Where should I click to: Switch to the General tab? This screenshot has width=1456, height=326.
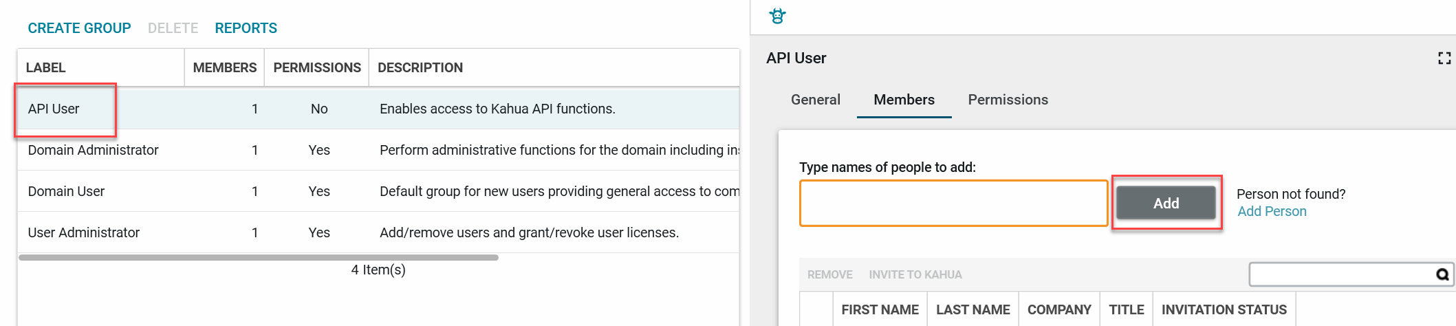click(x=816, y=100)
